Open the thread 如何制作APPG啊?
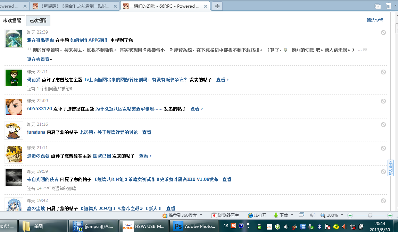Image resolution: width=398 pixels, height=232 pixels. coord(89,40)
